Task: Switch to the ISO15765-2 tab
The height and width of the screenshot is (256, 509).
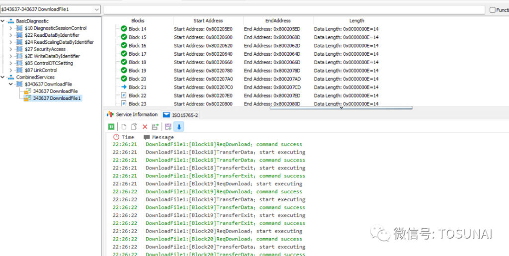Action: [181, 115]
